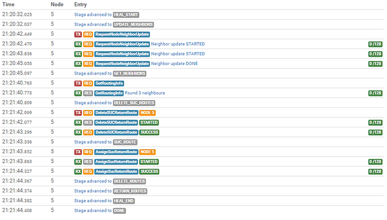Click the RETURN_ROUTES stage badge
This screenshot has width=387, height=220.
pos(130,191)
